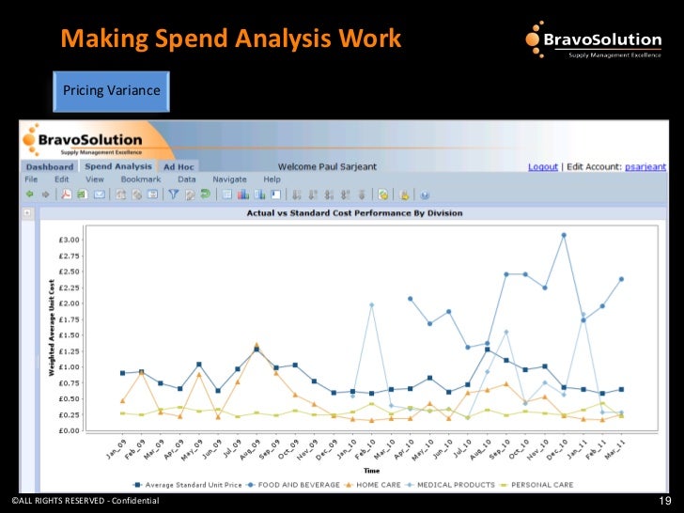Click the BravoSolution logo in the app header
Screen dimensions: 684x513
(84, 140)
